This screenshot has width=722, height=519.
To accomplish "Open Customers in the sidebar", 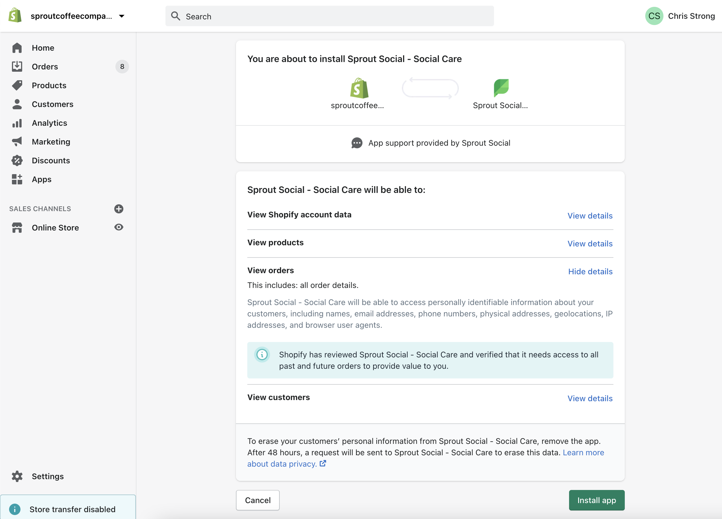I will (x=53, y=104).
